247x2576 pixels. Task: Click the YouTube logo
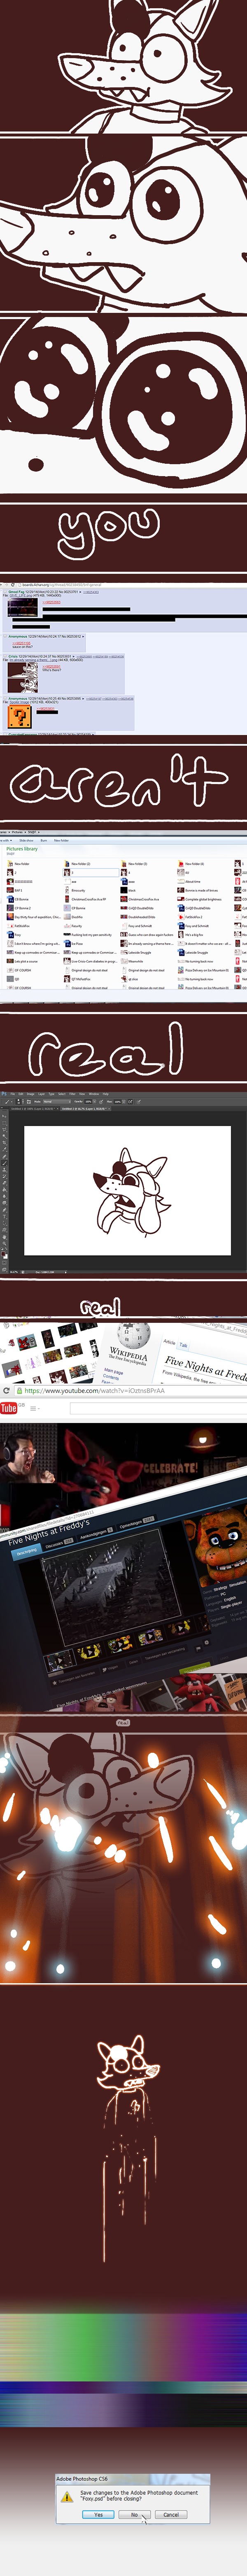pyautogui.click(x=9, y=1408)
